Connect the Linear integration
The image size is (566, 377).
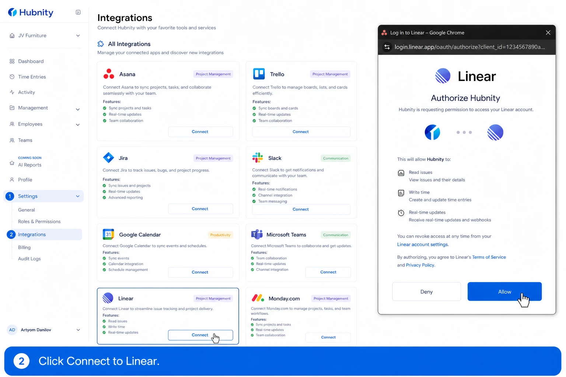click(x=200, y=335)
